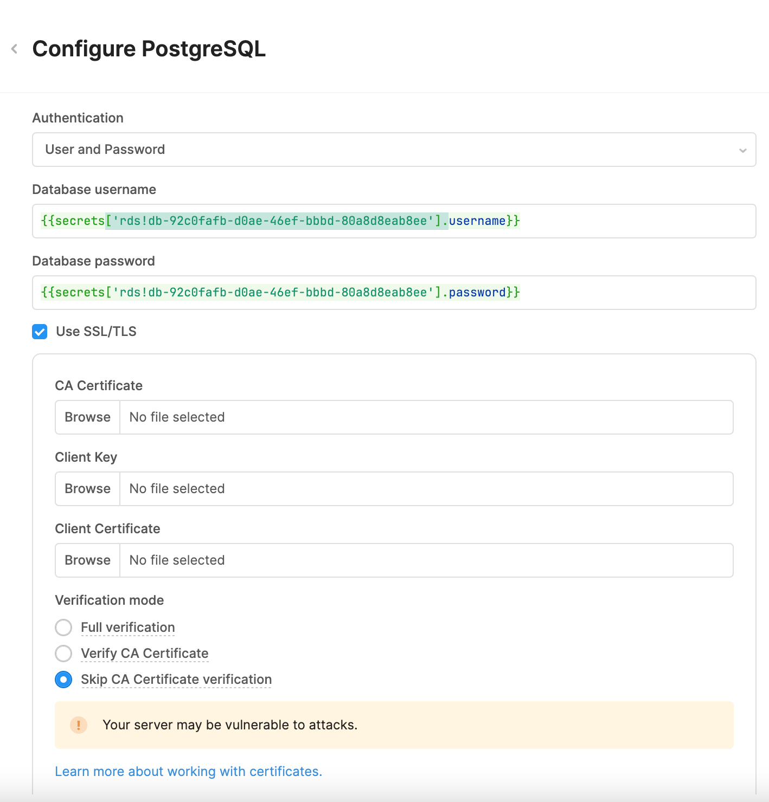Click the Database username input field
The width and height of the screenshot is (769, 802).
pos(624,221)
